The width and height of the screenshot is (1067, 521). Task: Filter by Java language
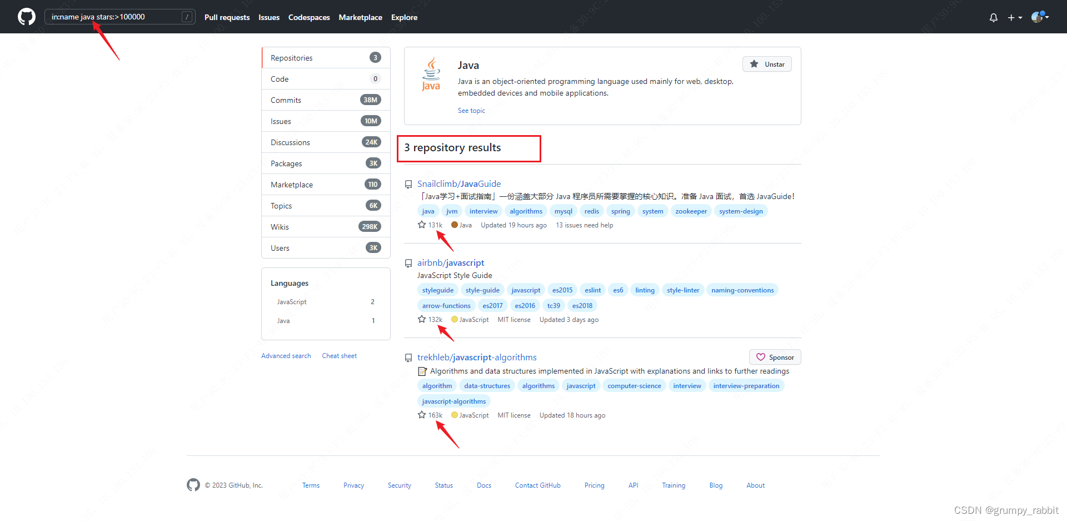click(326, 321)
